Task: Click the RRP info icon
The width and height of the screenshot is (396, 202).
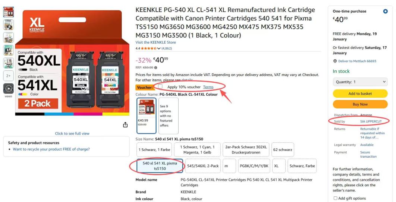Action: 155,68
